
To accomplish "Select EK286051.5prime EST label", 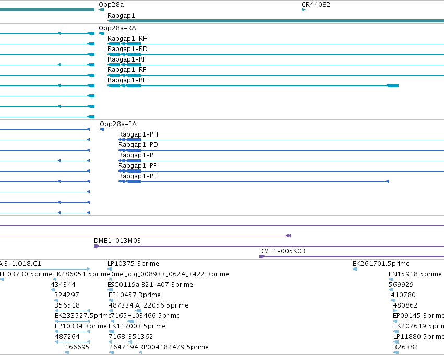I will [x=81, y=274].
